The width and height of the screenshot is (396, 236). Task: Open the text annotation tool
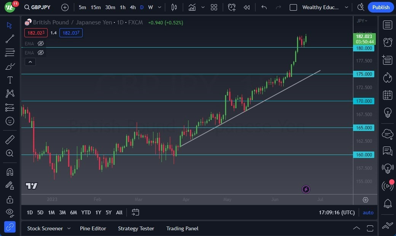pos(10,80)
